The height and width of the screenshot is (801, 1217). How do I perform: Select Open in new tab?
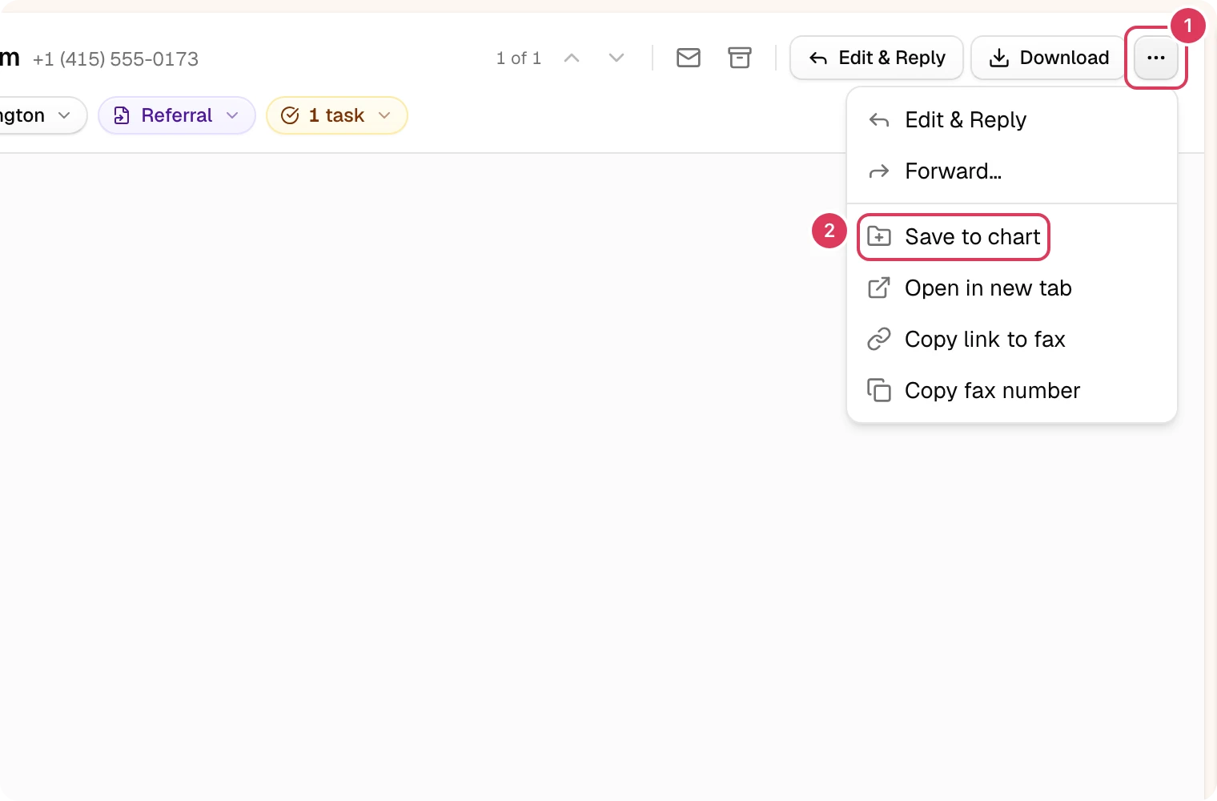1012,288
